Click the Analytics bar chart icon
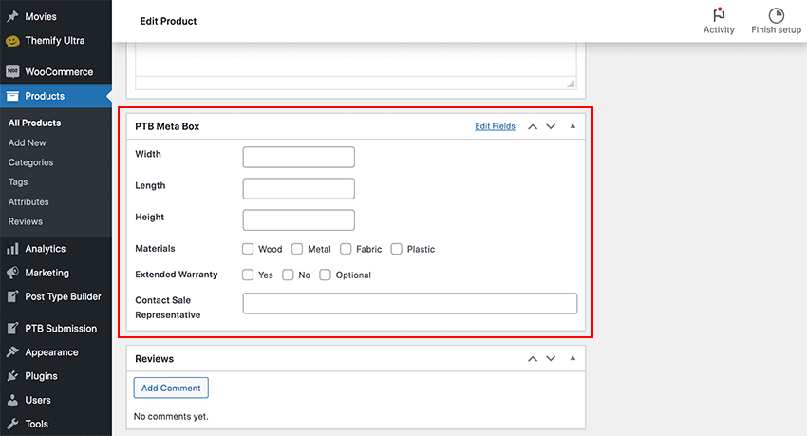 coord(12,249)
